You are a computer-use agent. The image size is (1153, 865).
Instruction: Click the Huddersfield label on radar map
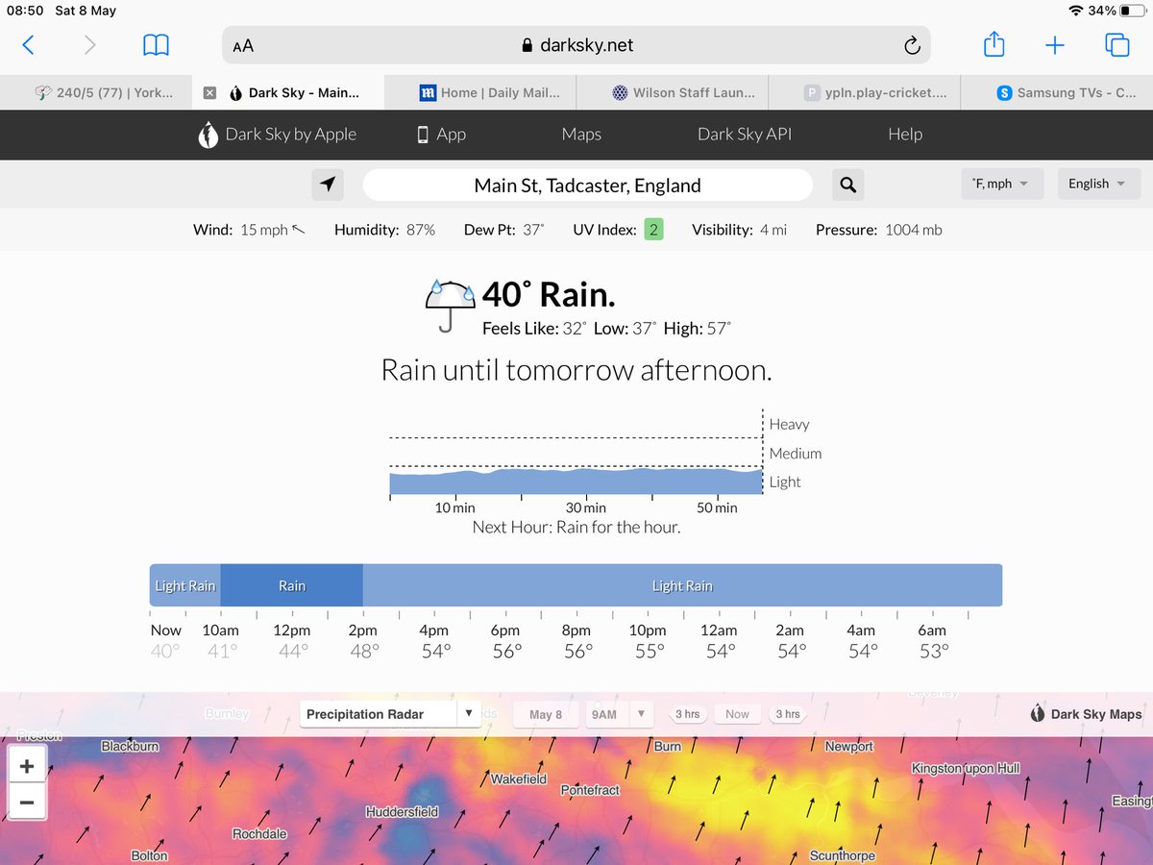[x=402, y=812]
